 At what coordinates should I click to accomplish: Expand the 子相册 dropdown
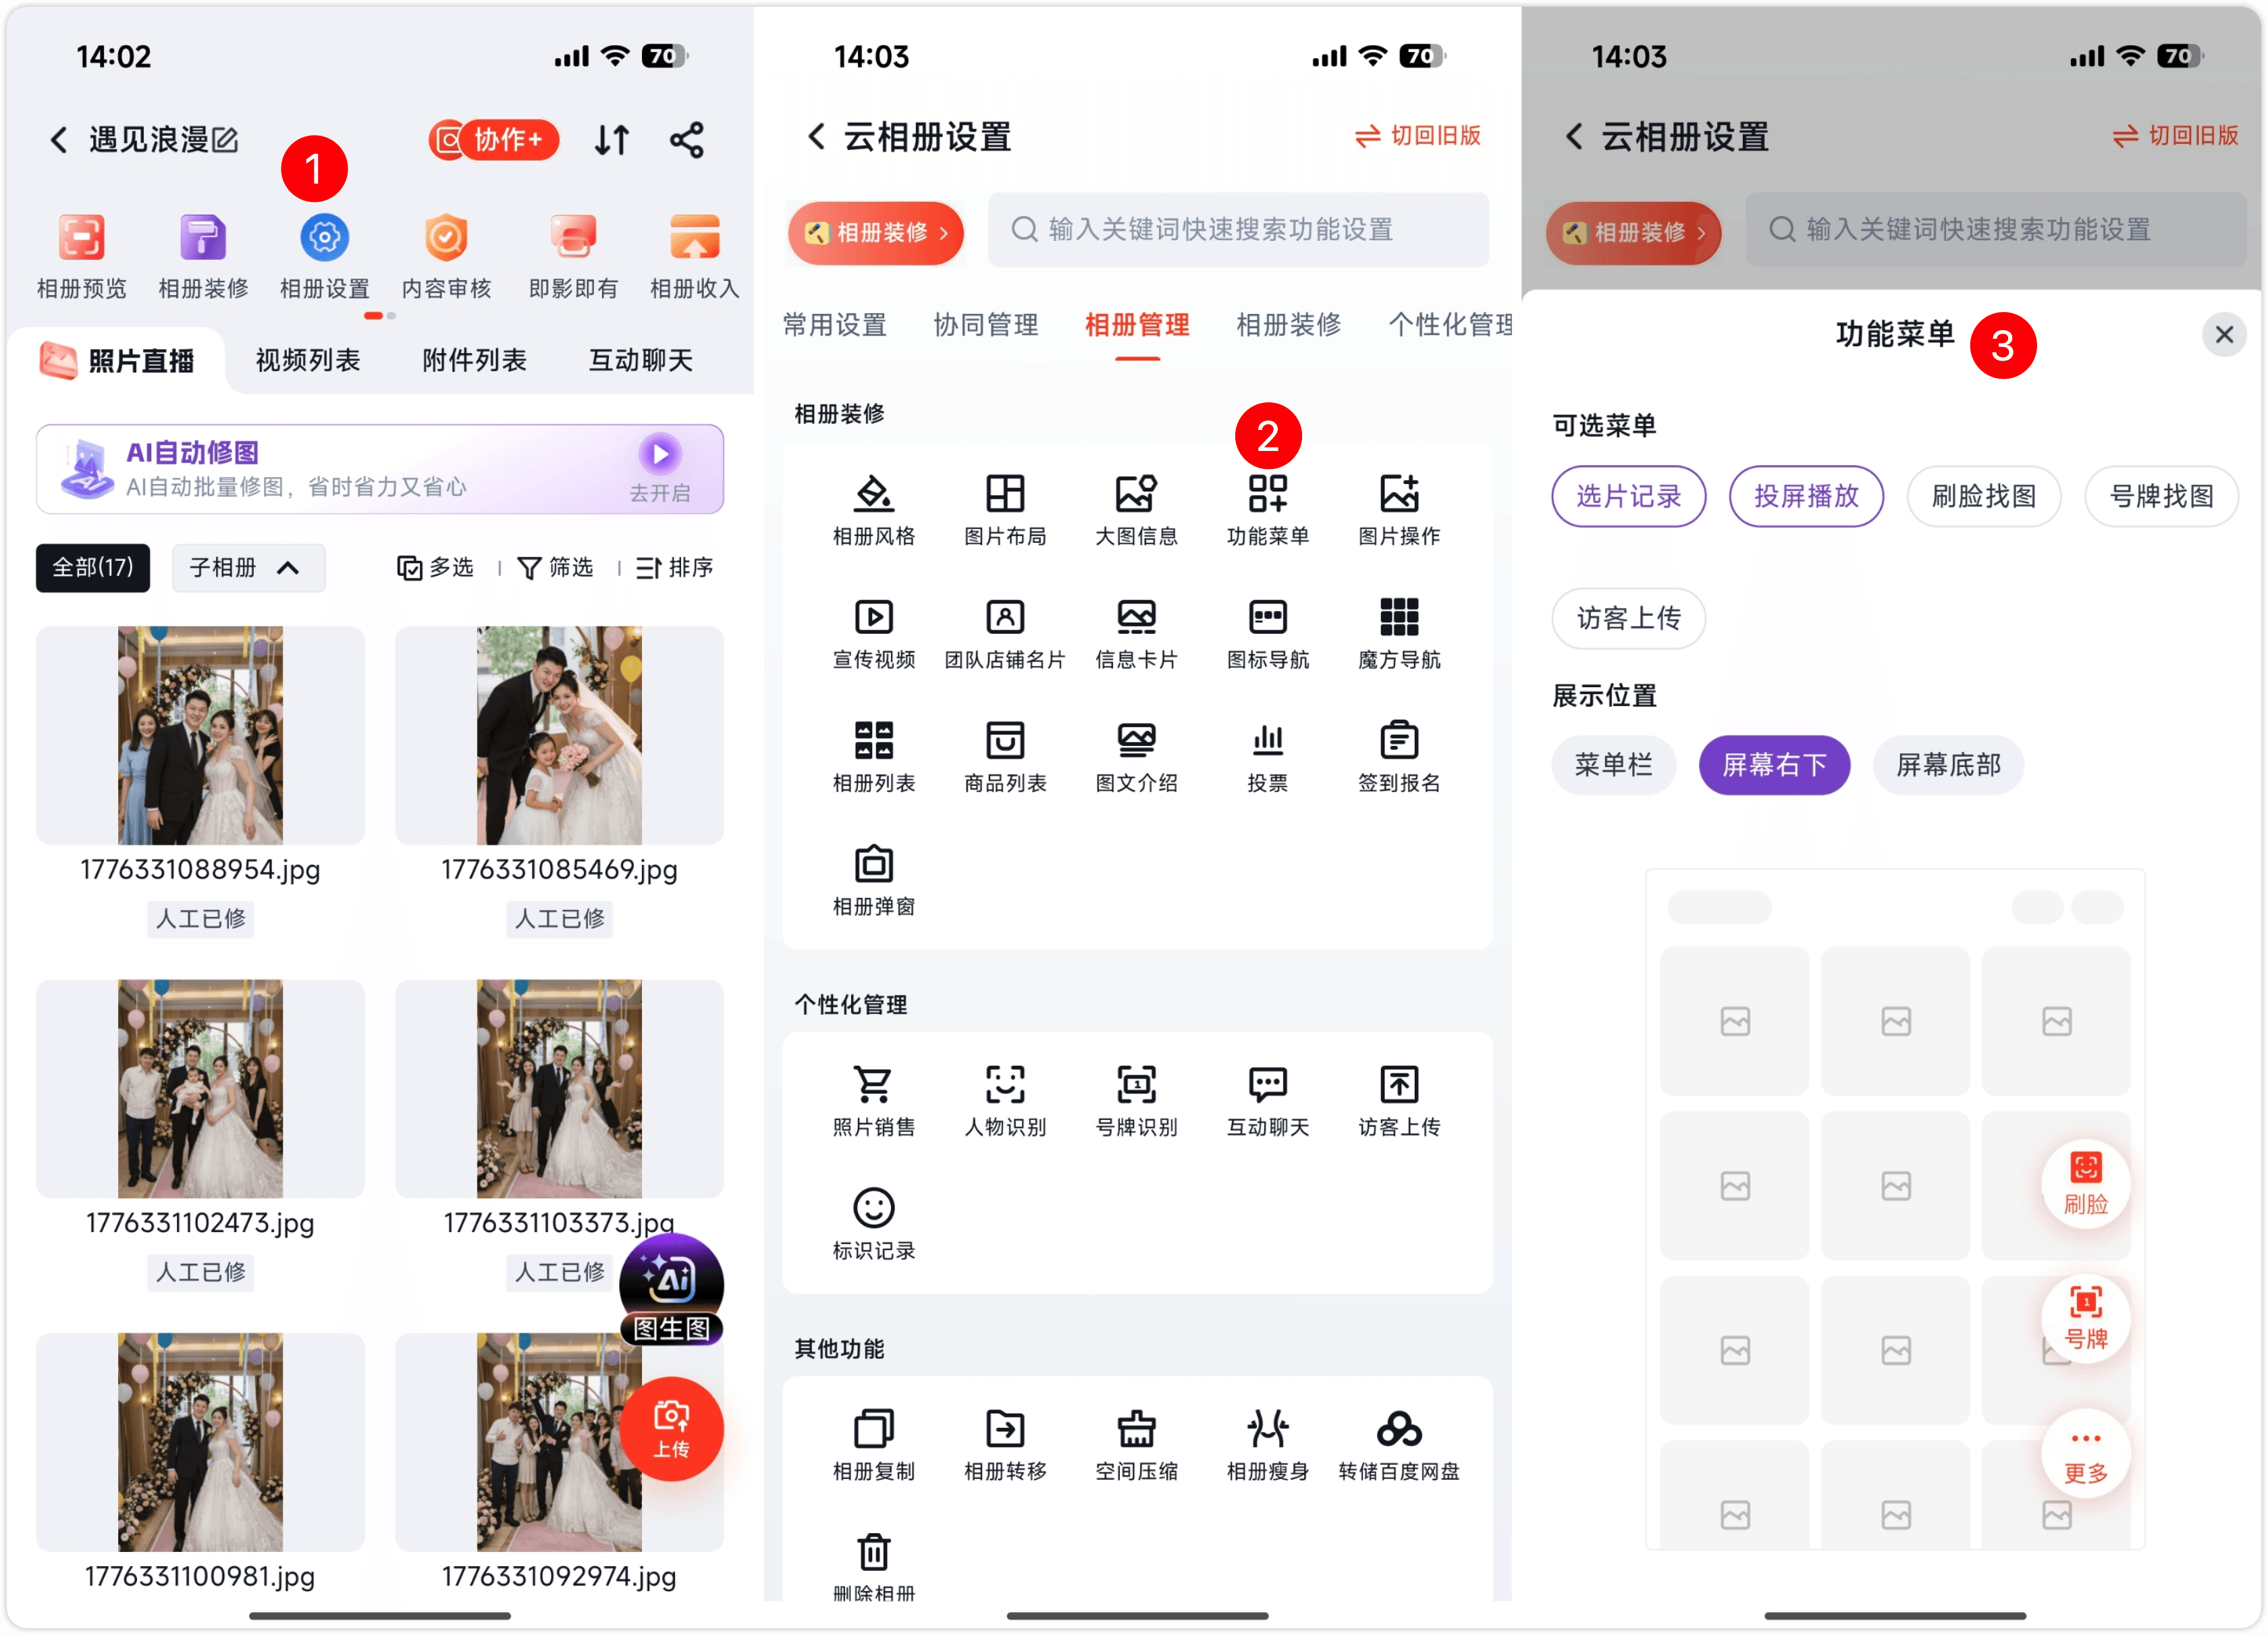coord(248,568)
